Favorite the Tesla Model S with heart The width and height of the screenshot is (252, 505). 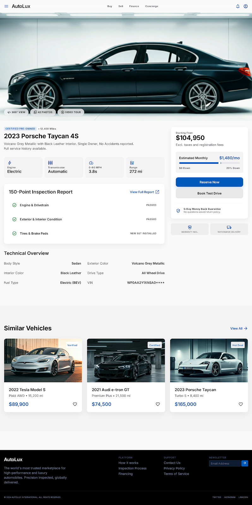click(75, 404)
